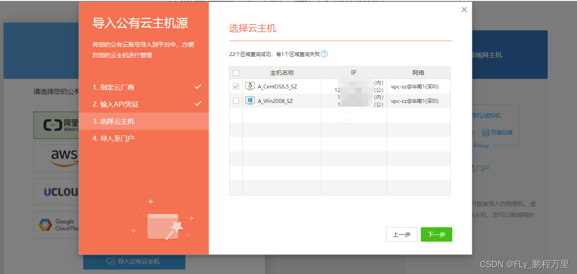Image resolution: width=577 pixels, height=274 pixels.
Task: Uncheck the A_CentOS6.5_SZ host checkbox
Action: (236, 86)
